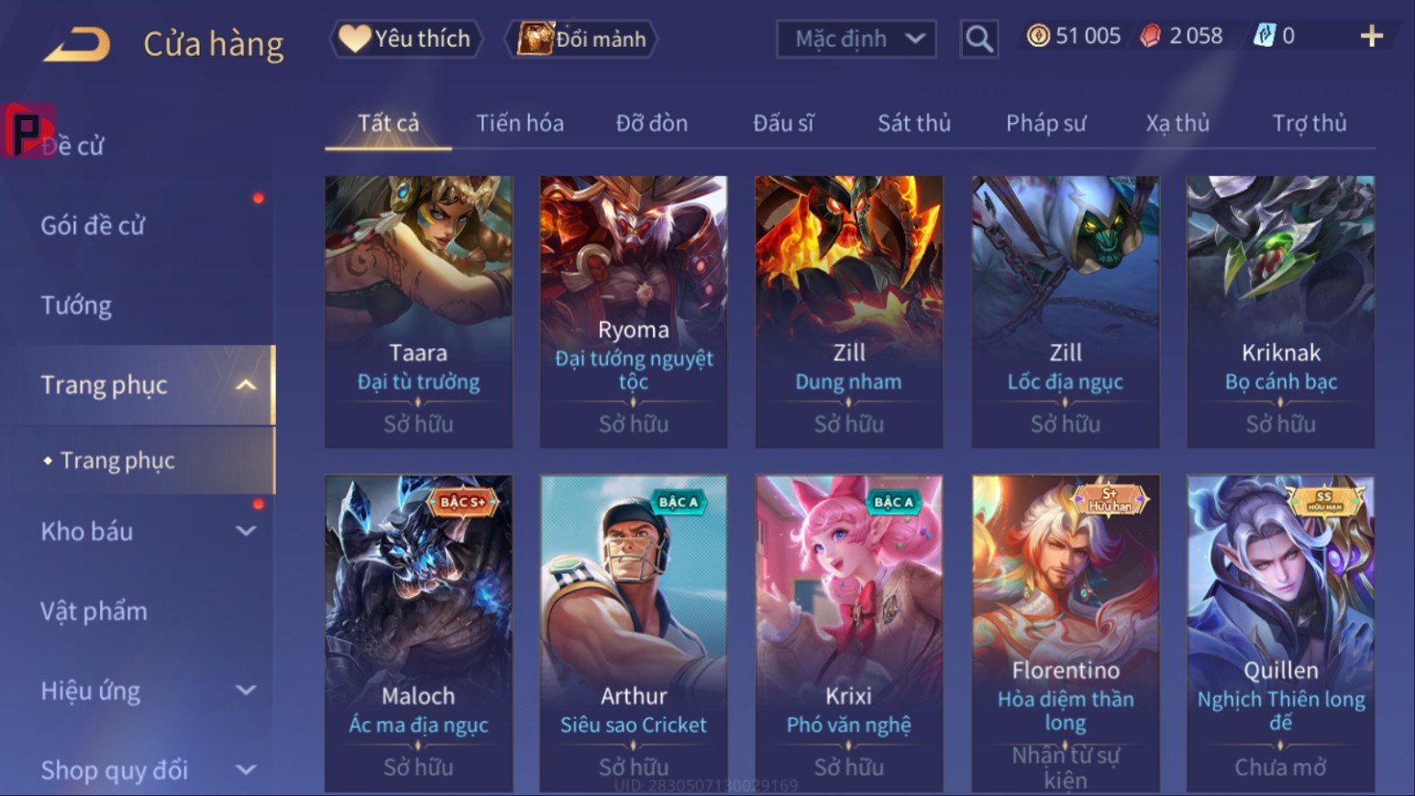Open Đổi mảnh fragment exchange chest
The height and width of the screenshot is (796, 1415).
[581, 39]
